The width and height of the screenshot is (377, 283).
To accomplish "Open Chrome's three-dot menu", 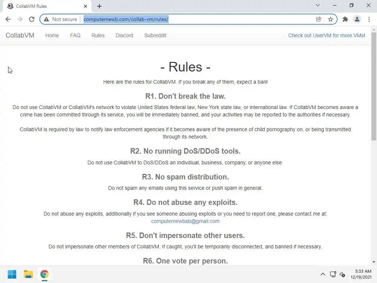I will pos(369,19).
